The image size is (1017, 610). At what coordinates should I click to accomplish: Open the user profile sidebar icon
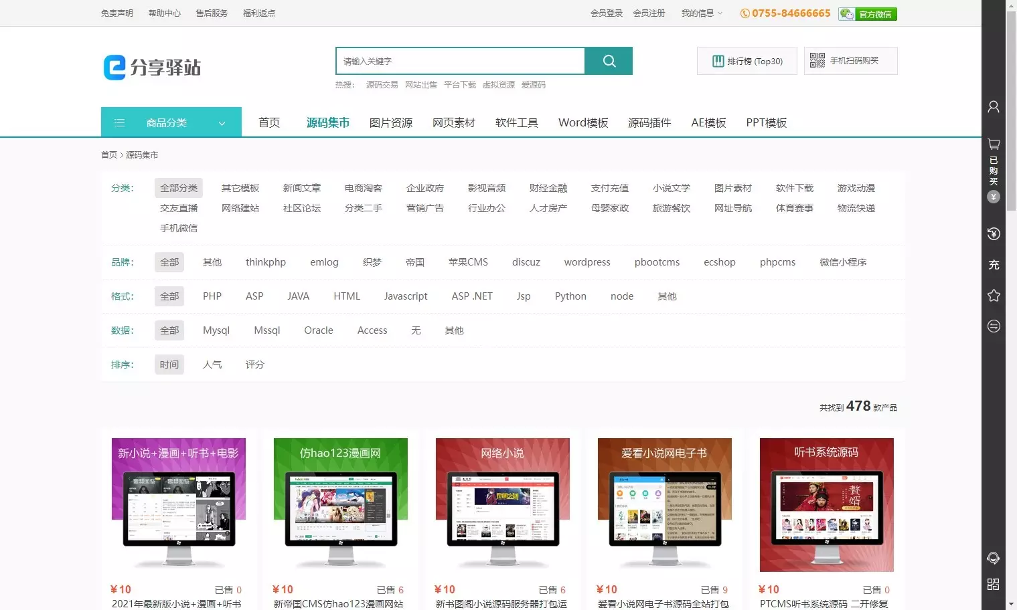[x=994, y=107]
